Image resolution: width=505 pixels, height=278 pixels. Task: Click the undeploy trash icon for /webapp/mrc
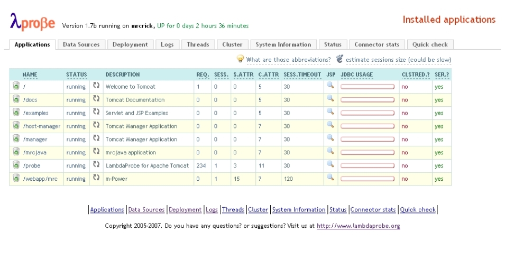(x=16, y=178)
